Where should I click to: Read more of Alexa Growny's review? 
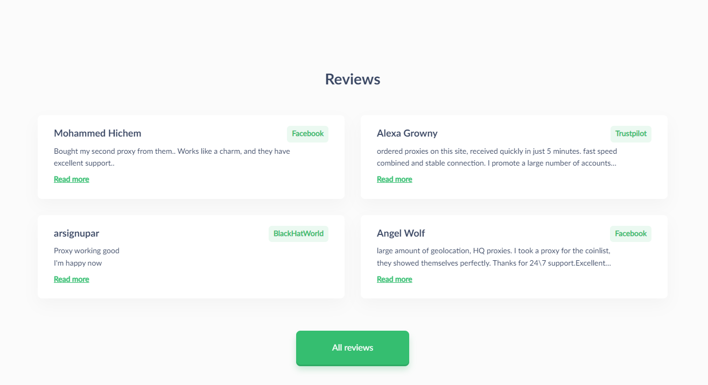[x=395, y=179]
